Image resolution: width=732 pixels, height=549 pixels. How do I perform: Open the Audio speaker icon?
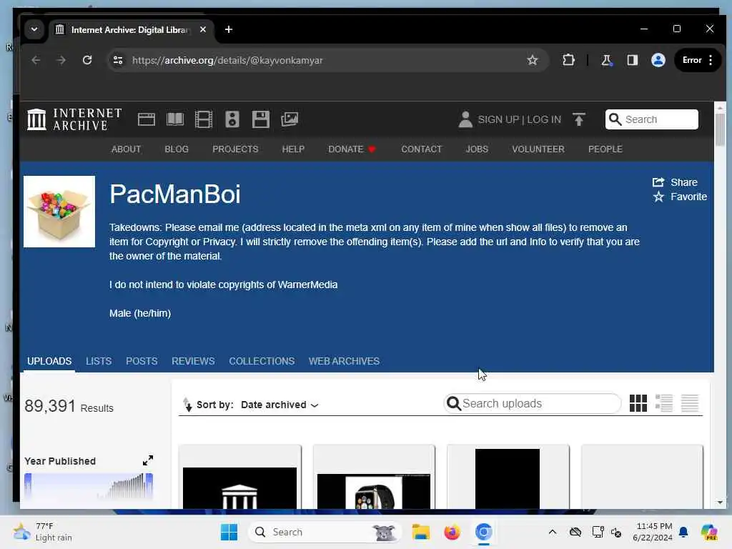(x=232, y=119)
